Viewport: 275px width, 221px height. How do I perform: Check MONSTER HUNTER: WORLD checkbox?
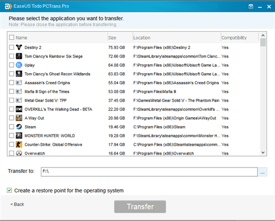(x=12, y=136)
